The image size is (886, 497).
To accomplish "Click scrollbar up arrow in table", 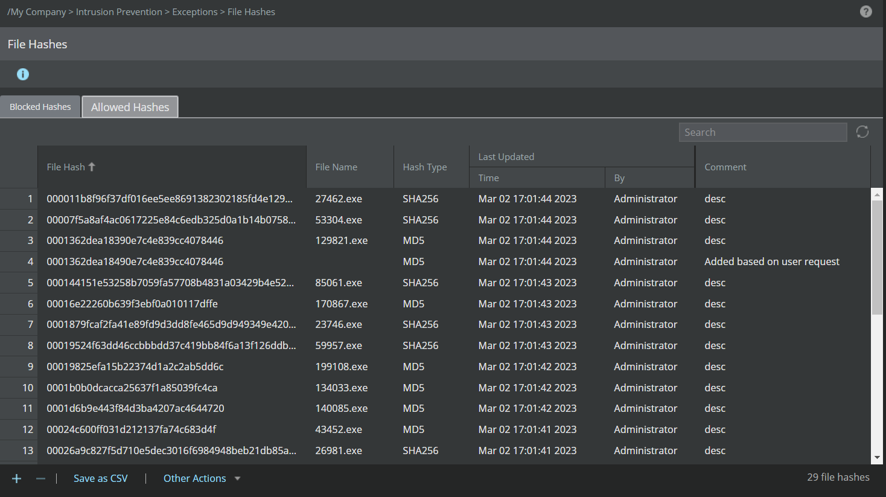I will click(878, 194).
